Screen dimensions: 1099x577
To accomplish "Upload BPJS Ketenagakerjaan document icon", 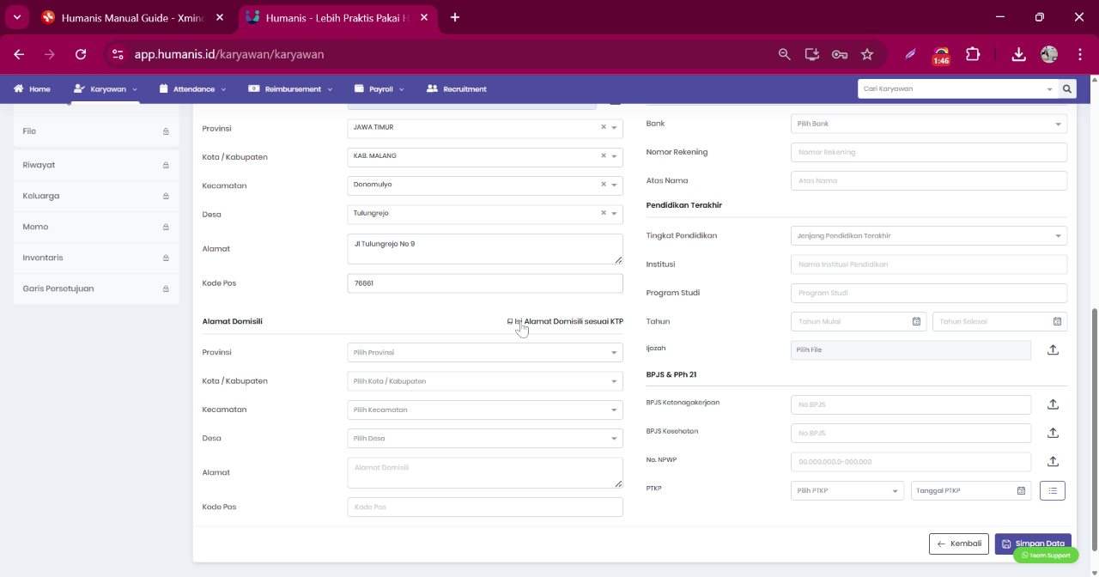I will pos(1053,404).
